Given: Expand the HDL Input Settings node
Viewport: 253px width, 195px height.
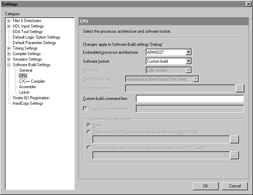Looking at the screenshot, I should pos(9,26).
